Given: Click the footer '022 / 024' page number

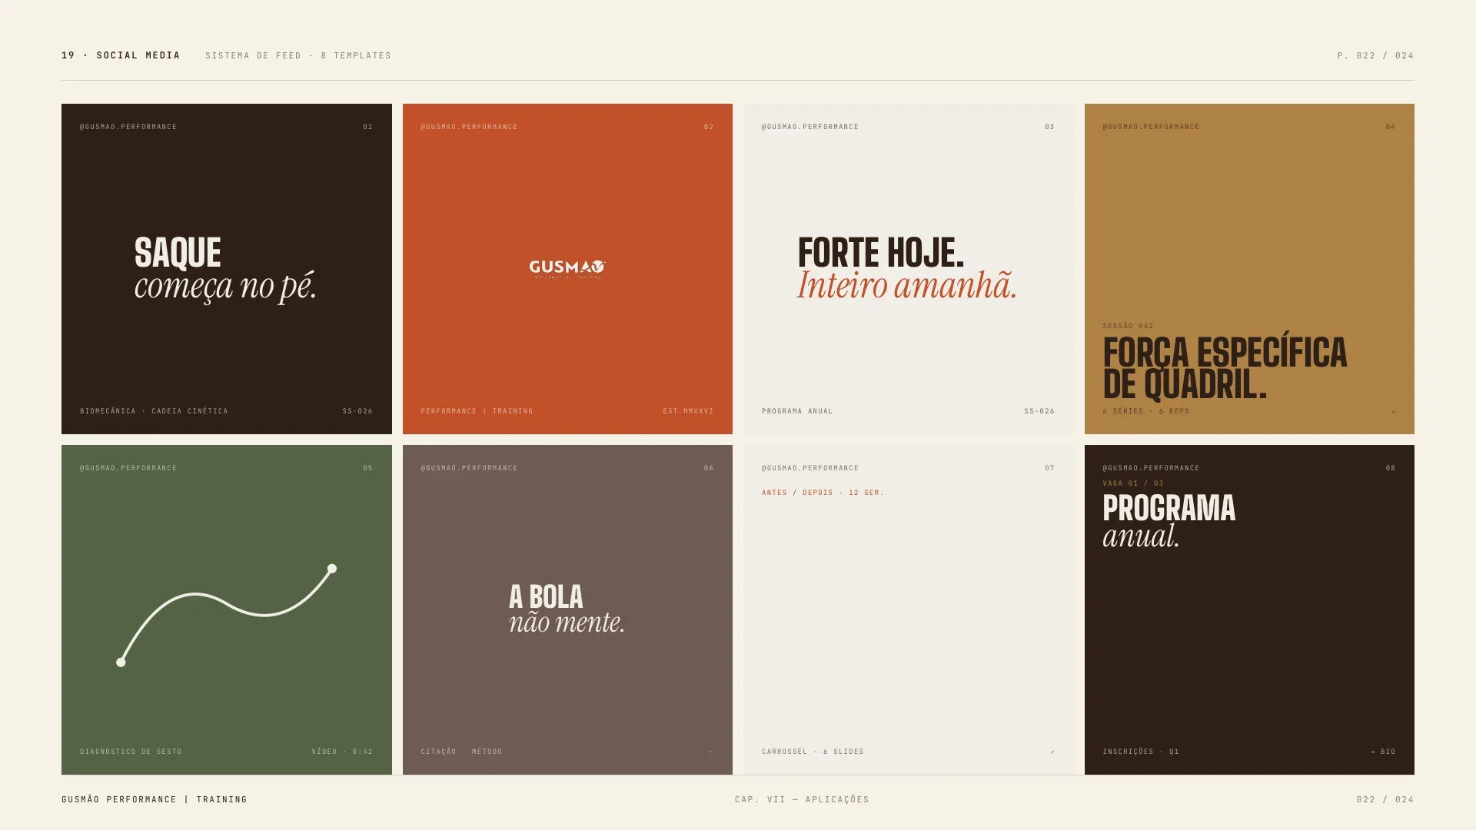Looking at the screenshot, I should tap(1385, 799).
